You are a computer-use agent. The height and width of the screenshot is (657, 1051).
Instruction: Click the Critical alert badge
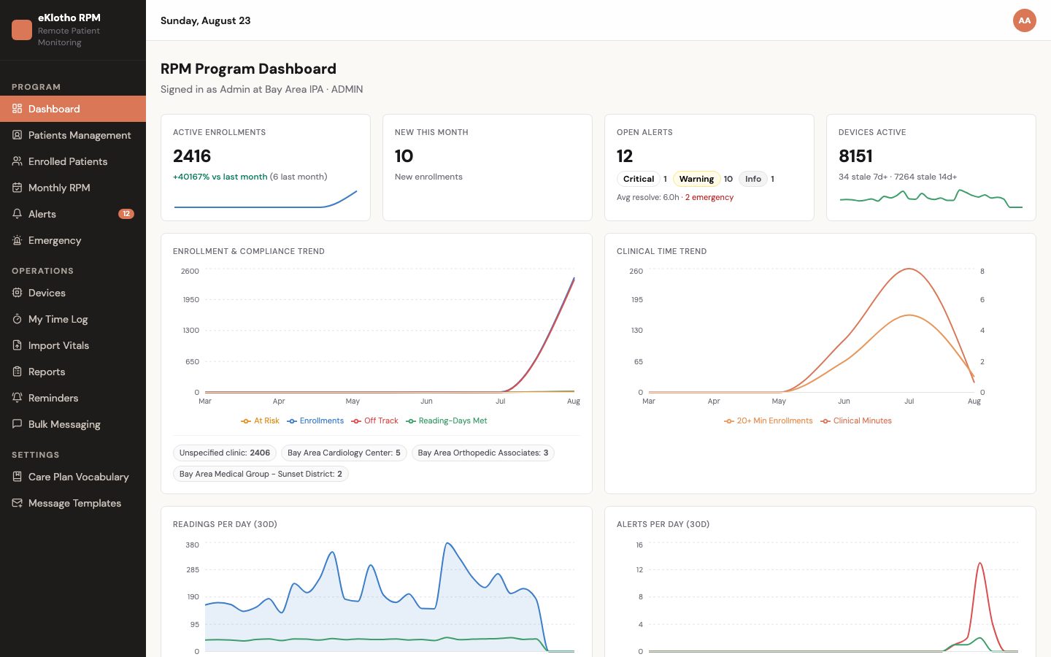click(639, 179)
